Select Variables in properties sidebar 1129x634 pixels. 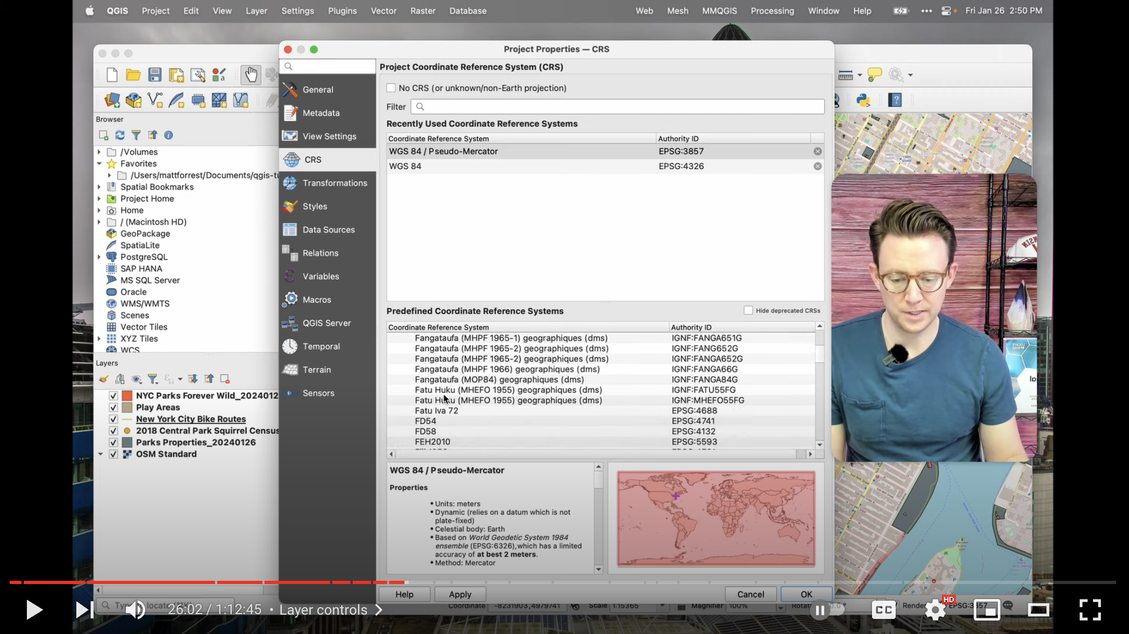click(327, 276)
